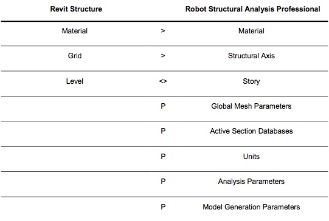The image size is (329, 221).
Task: Click the P symbol beside Units
Action: (x=163, y=157)
